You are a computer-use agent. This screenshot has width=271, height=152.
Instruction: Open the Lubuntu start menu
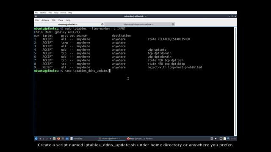pyautogui.click(x=36, y=138)
